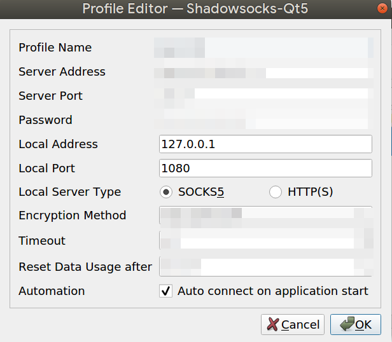This screenshot has width=392, height=342.
Task: Close the Profile Editor window
Action: tap(382, 8)
